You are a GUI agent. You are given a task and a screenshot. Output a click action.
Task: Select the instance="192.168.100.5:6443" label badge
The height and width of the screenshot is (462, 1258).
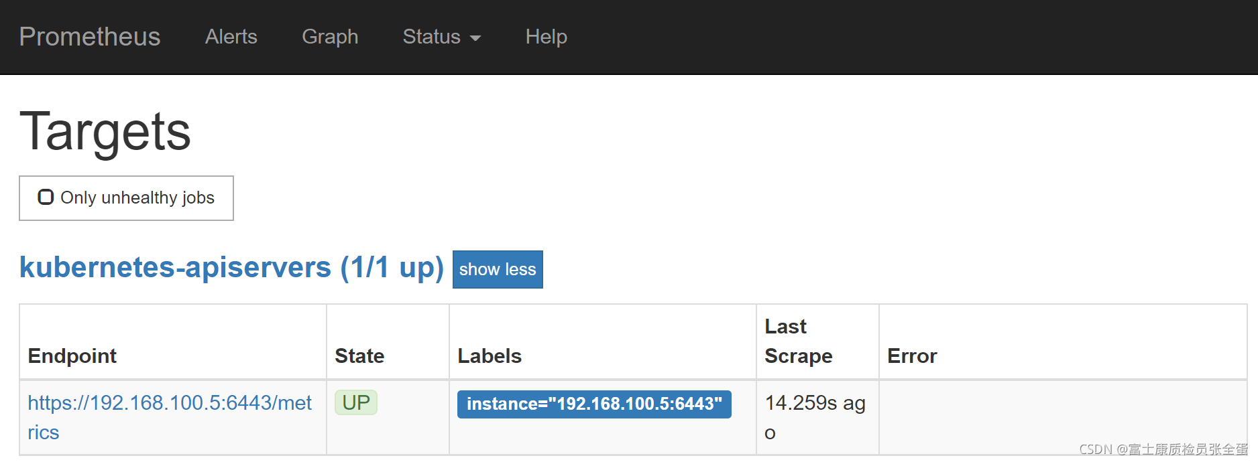(x=594, y=404)
